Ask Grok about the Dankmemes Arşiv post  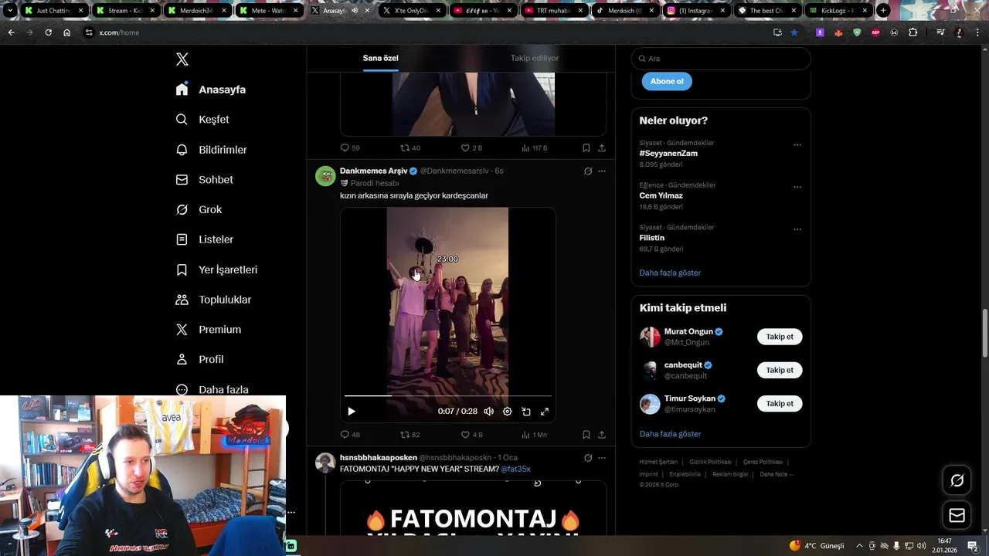(x=588, y=171)
